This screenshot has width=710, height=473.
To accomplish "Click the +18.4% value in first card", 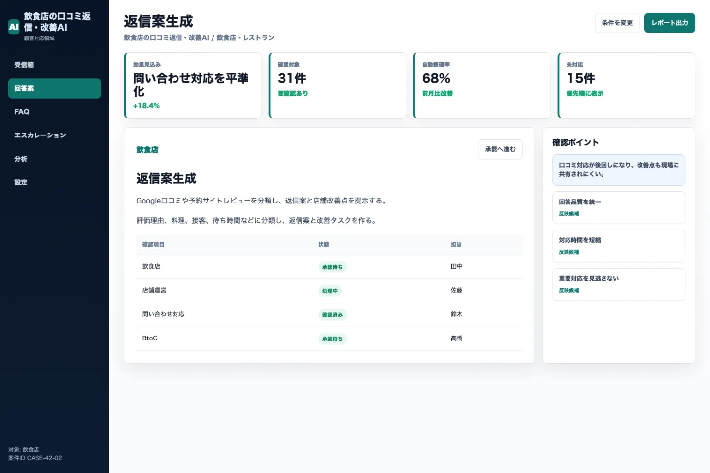I will 146,105.
